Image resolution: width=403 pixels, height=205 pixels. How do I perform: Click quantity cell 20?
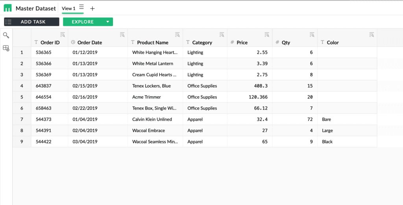pyautogui.click(x=295, y=97)
